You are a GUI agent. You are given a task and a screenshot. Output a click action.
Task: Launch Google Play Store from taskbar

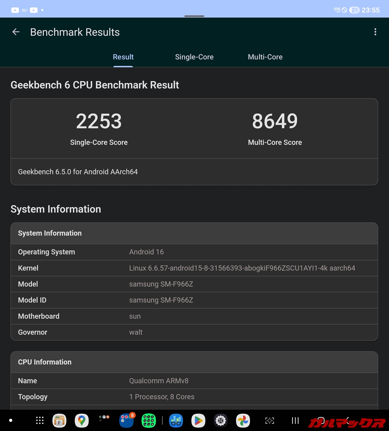tap(198, 420)
